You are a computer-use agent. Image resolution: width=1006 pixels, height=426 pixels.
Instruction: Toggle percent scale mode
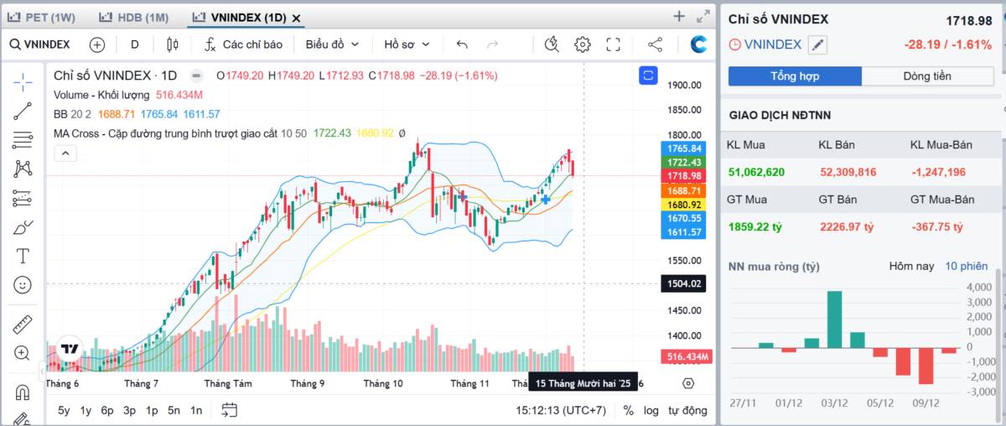click(629, 410)
